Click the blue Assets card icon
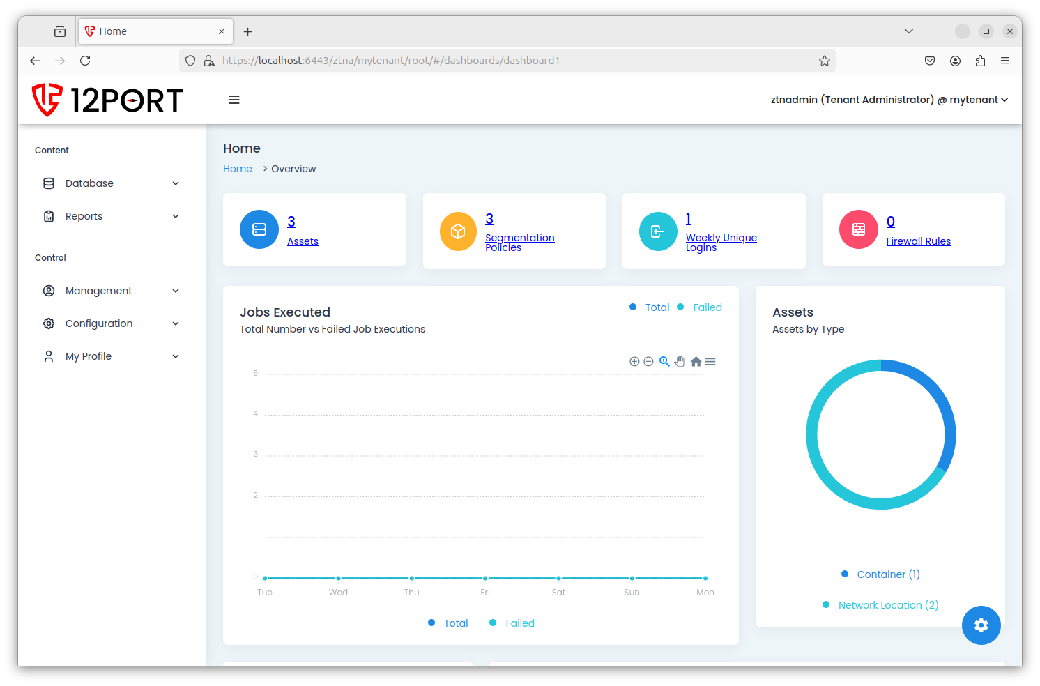 [x=259, y=229]
